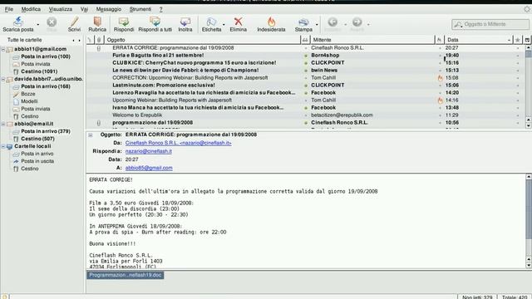Viewport: 532px width, 299px height.
Task: Open the Rubrica address book
Action: 97,22
